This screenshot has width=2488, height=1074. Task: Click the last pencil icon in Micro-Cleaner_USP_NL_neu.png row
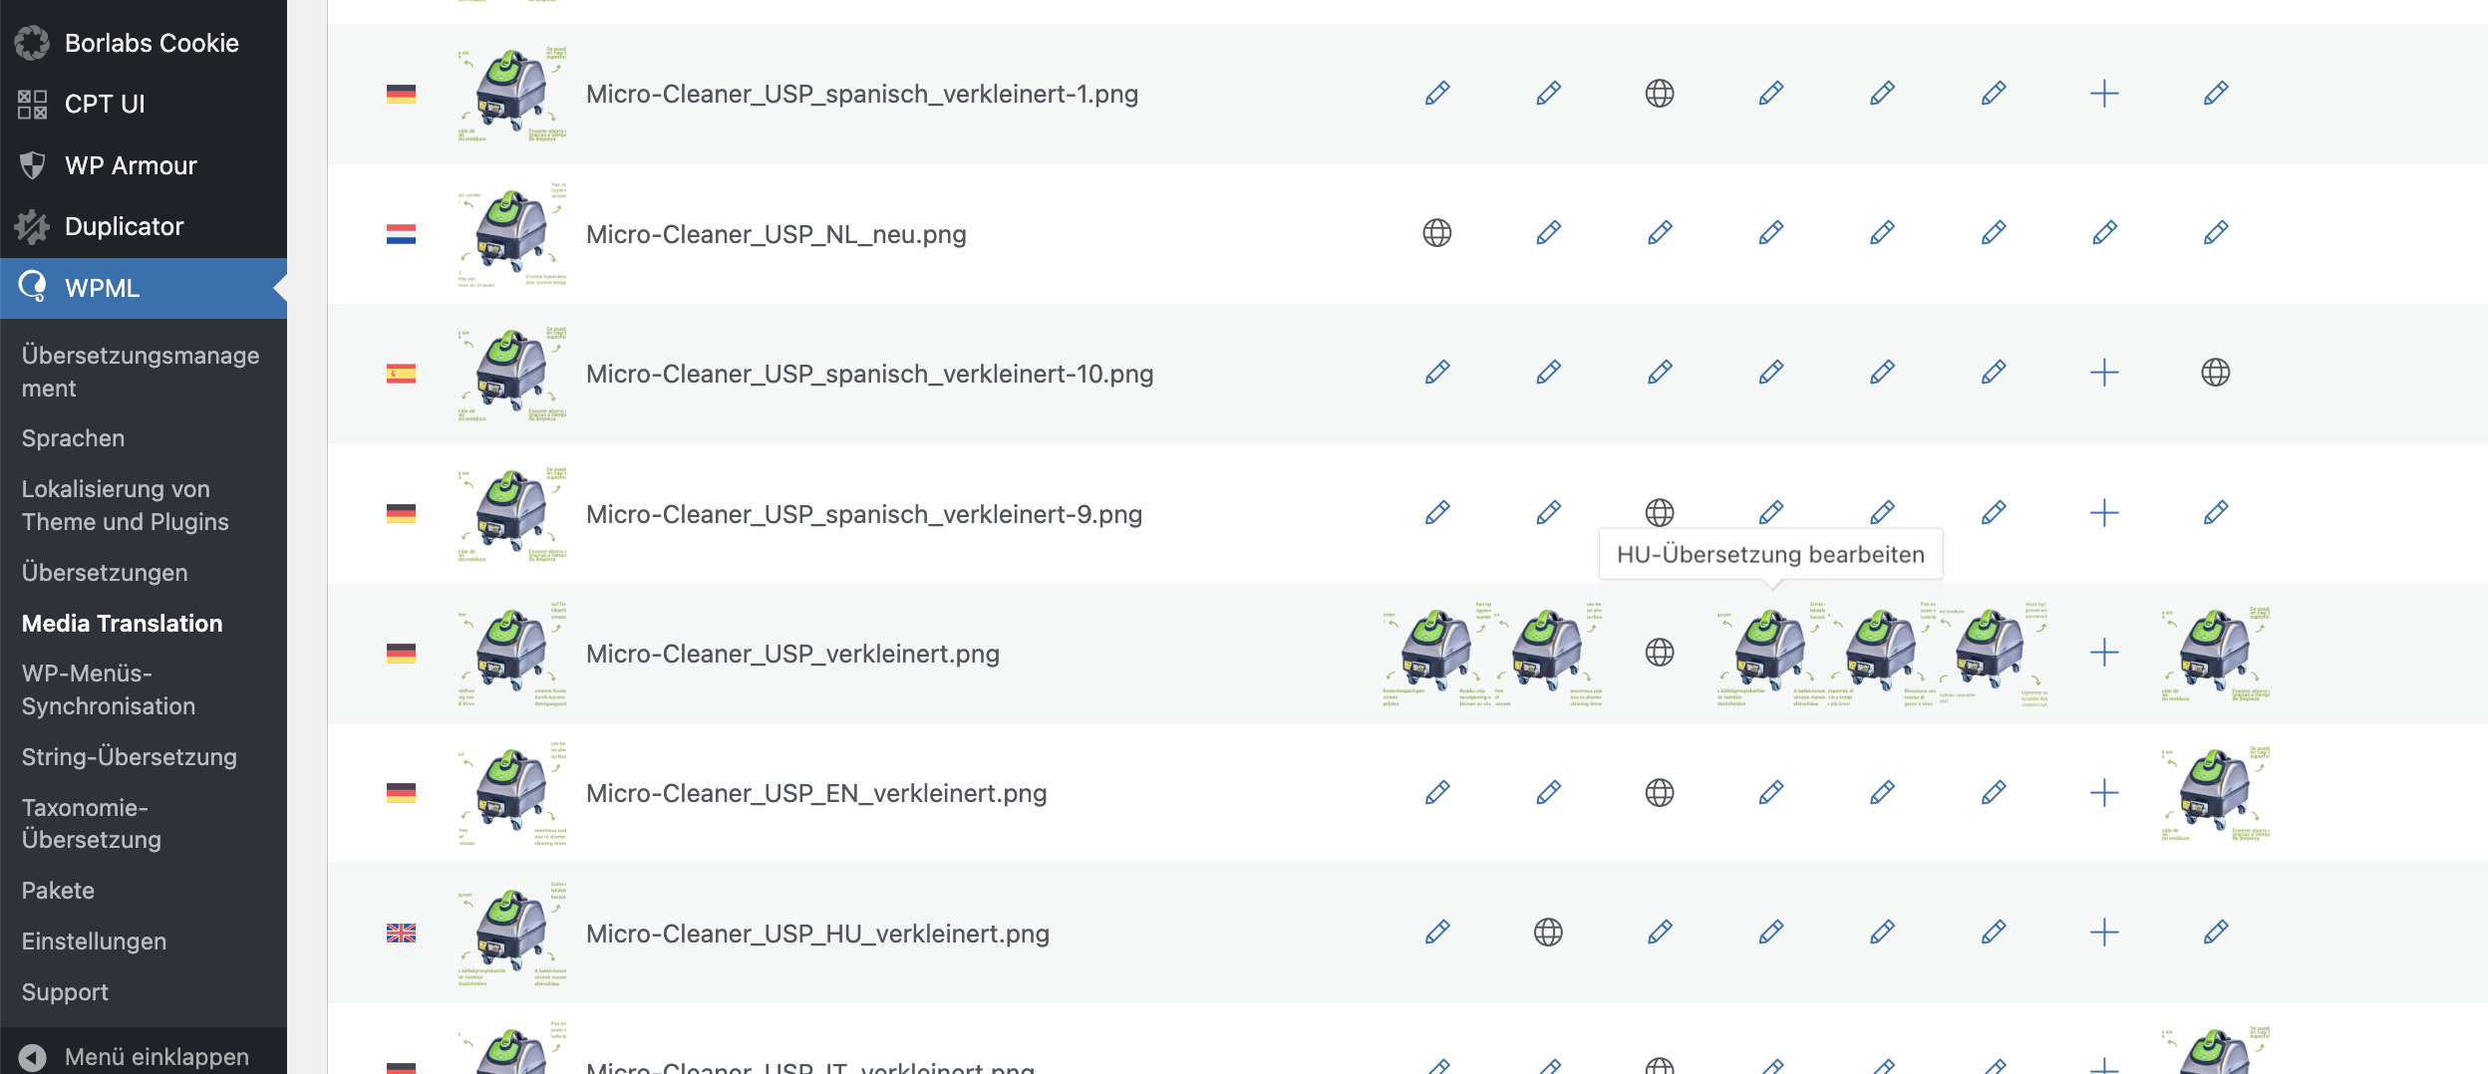2215,233
